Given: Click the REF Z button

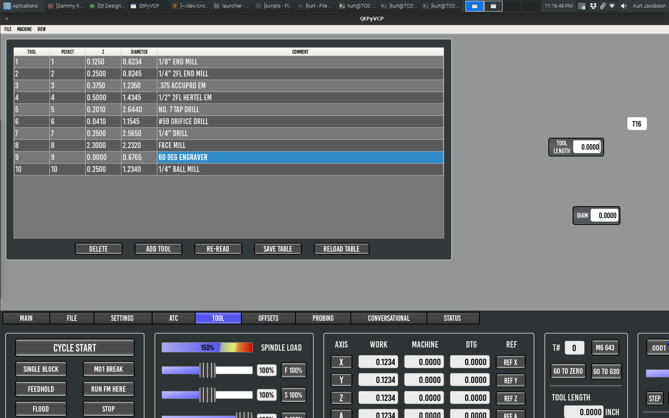Looking at the screenshot, I should point(511,398).
